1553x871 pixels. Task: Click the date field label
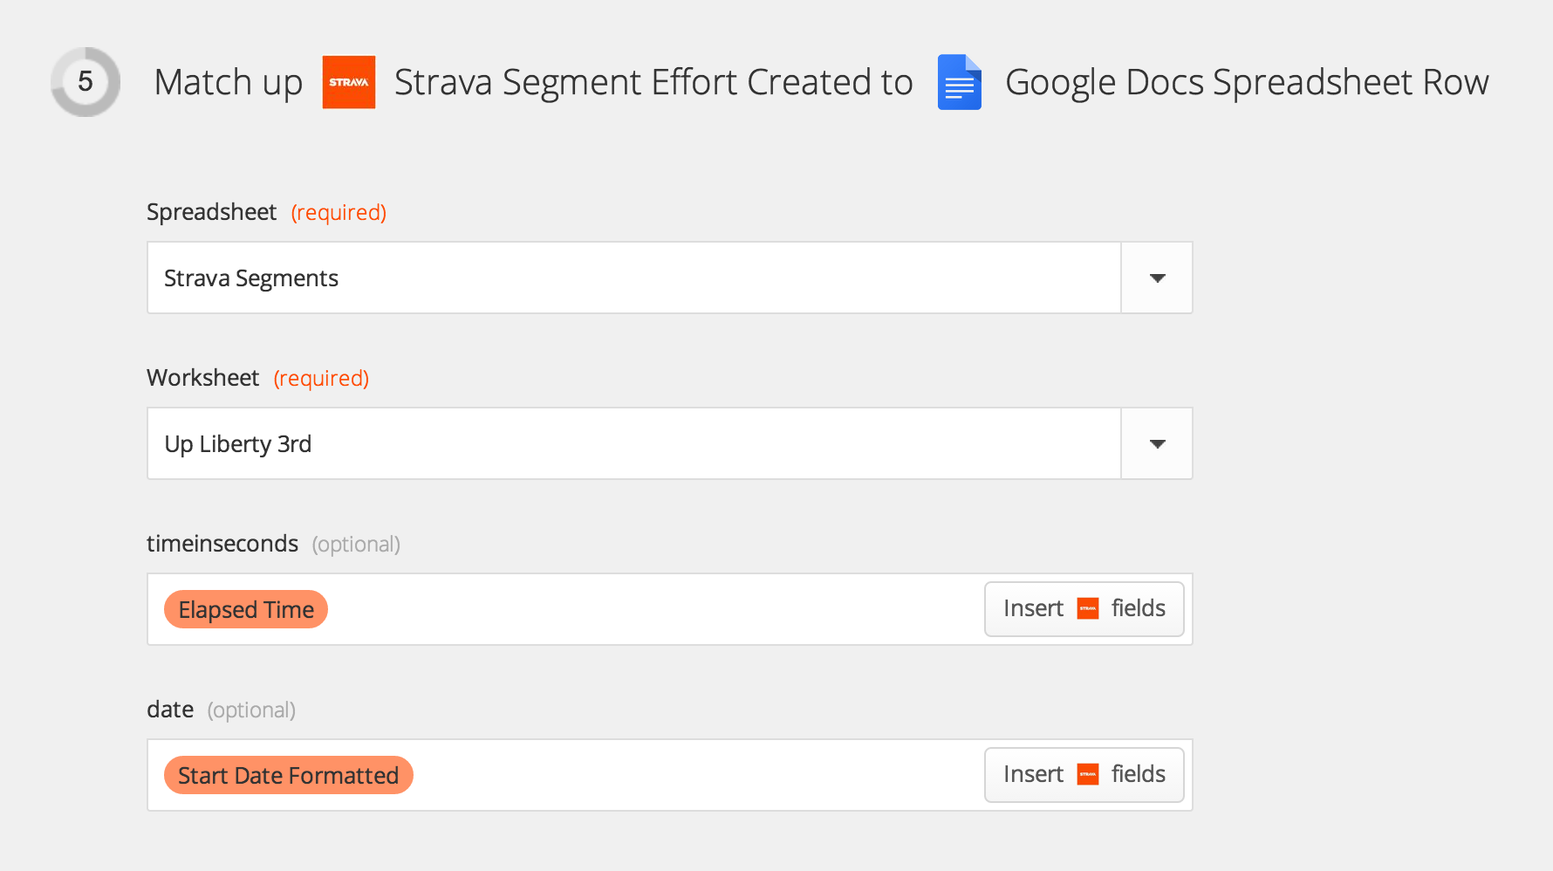170,710
